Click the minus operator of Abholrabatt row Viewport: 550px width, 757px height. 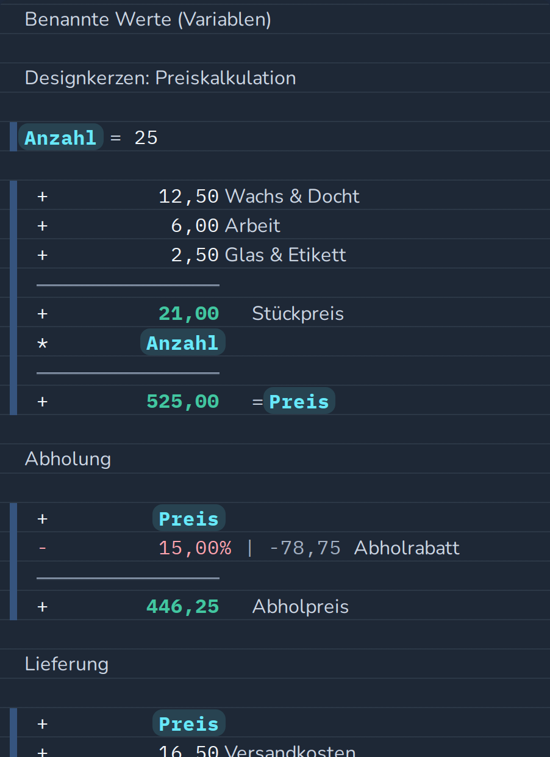42,548
